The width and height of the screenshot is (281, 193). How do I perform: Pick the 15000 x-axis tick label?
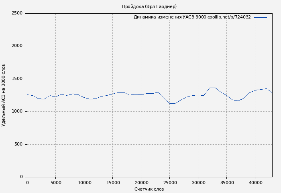112,183
